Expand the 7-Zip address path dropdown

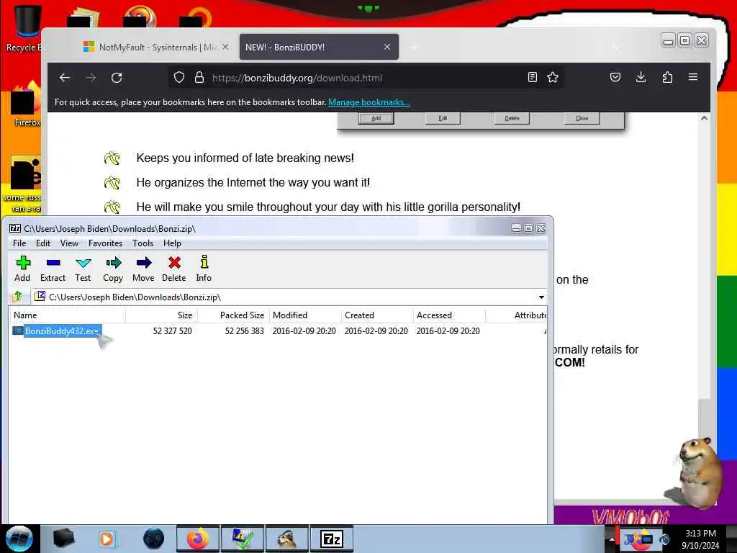(541, 297)
